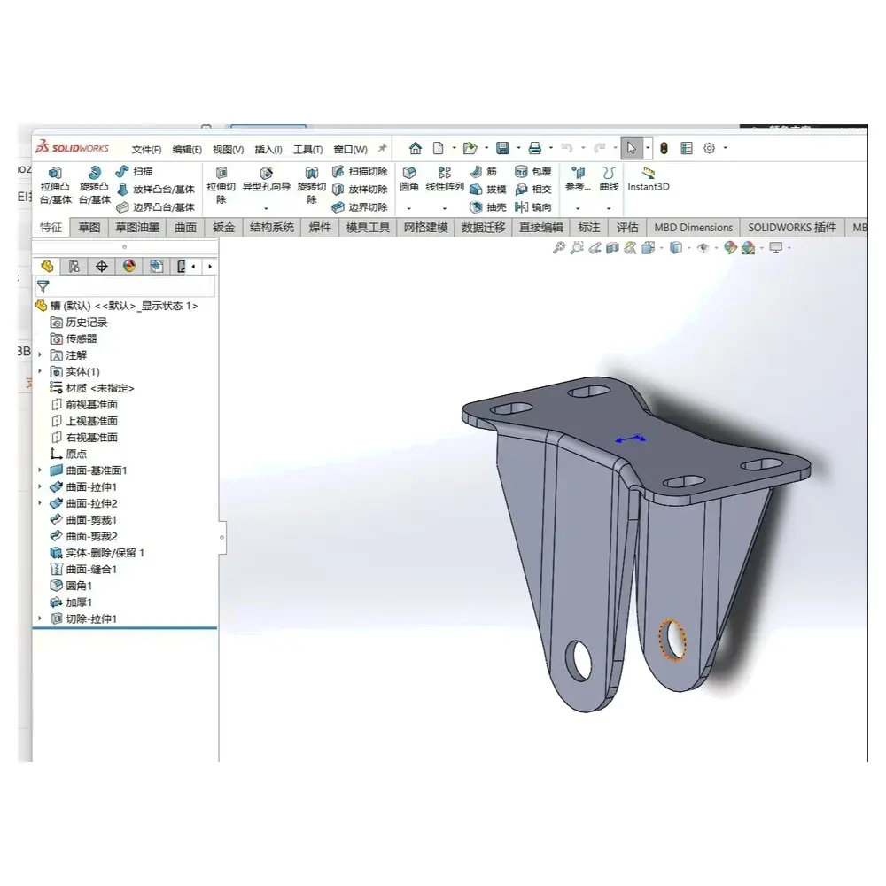Open the 工具(T) menu

[x=308, y=150]
